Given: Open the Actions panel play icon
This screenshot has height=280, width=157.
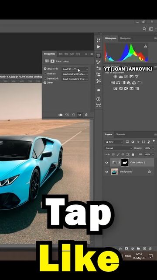Looking at the screenshot, I should pos(99,47).
